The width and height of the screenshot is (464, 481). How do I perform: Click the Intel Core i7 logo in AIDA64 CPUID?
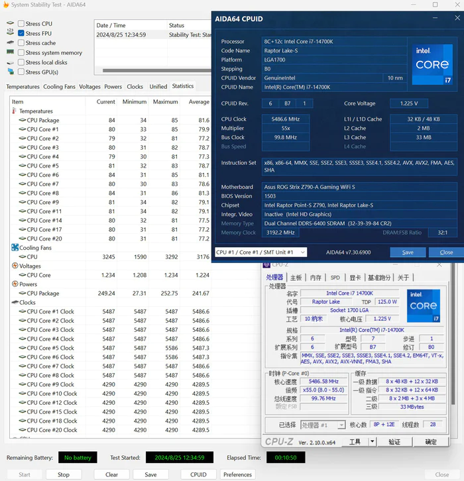(432, 64)
